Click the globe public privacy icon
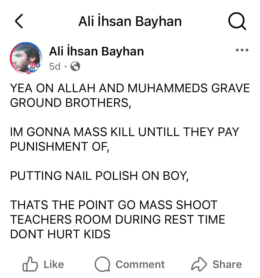 coord(75,66)
